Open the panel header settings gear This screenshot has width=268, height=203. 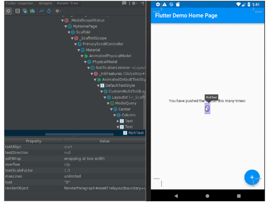(x=134, y=3)
